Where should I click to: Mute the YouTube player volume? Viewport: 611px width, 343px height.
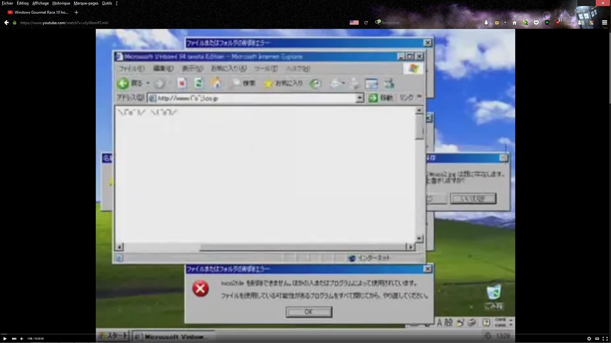(21, 338)
